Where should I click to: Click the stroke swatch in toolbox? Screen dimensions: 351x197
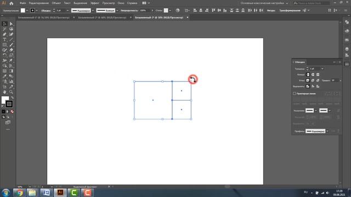[x=9, y=104]
